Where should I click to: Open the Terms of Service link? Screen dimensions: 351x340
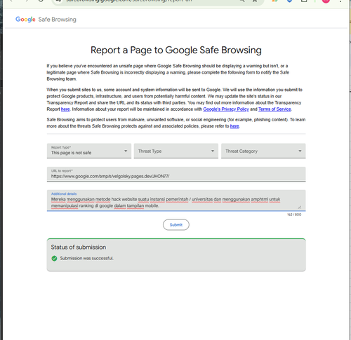click(274, 109)
